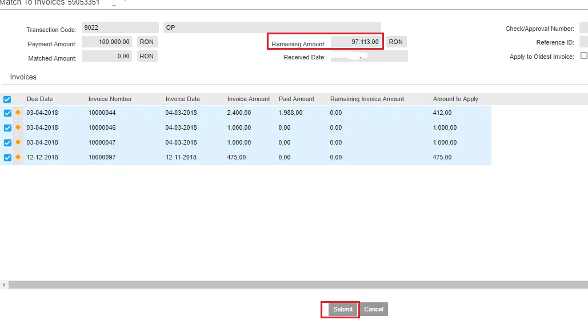Click orange diamond icon on row 10000046

click(x=18, y=127)
